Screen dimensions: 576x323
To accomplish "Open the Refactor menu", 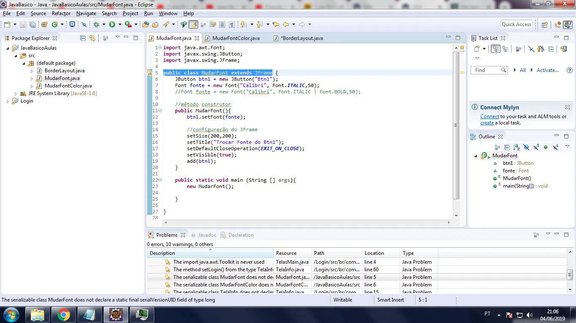I will pyautogui.click(x=61, y=13).
